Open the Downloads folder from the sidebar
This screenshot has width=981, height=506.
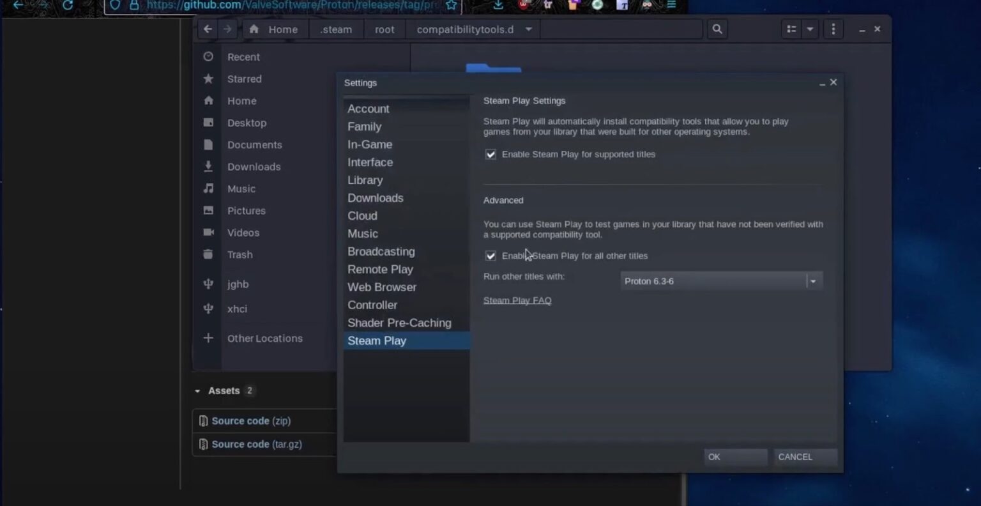[x=254, y=167]
